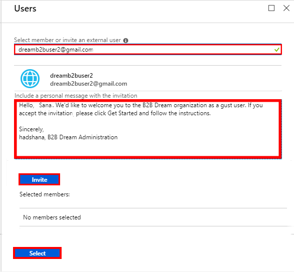
Task: Click the Include a personal message label
Action: (x=76, y=96)
